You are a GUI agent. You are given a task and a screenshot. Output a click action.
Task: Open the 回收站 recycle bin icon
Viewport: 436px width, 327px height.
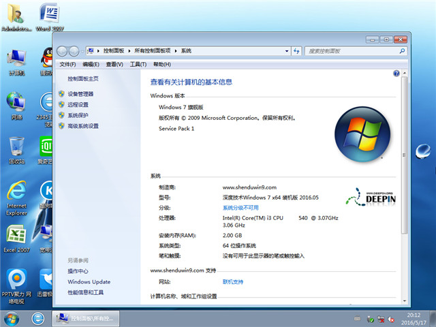pos(16,150)
